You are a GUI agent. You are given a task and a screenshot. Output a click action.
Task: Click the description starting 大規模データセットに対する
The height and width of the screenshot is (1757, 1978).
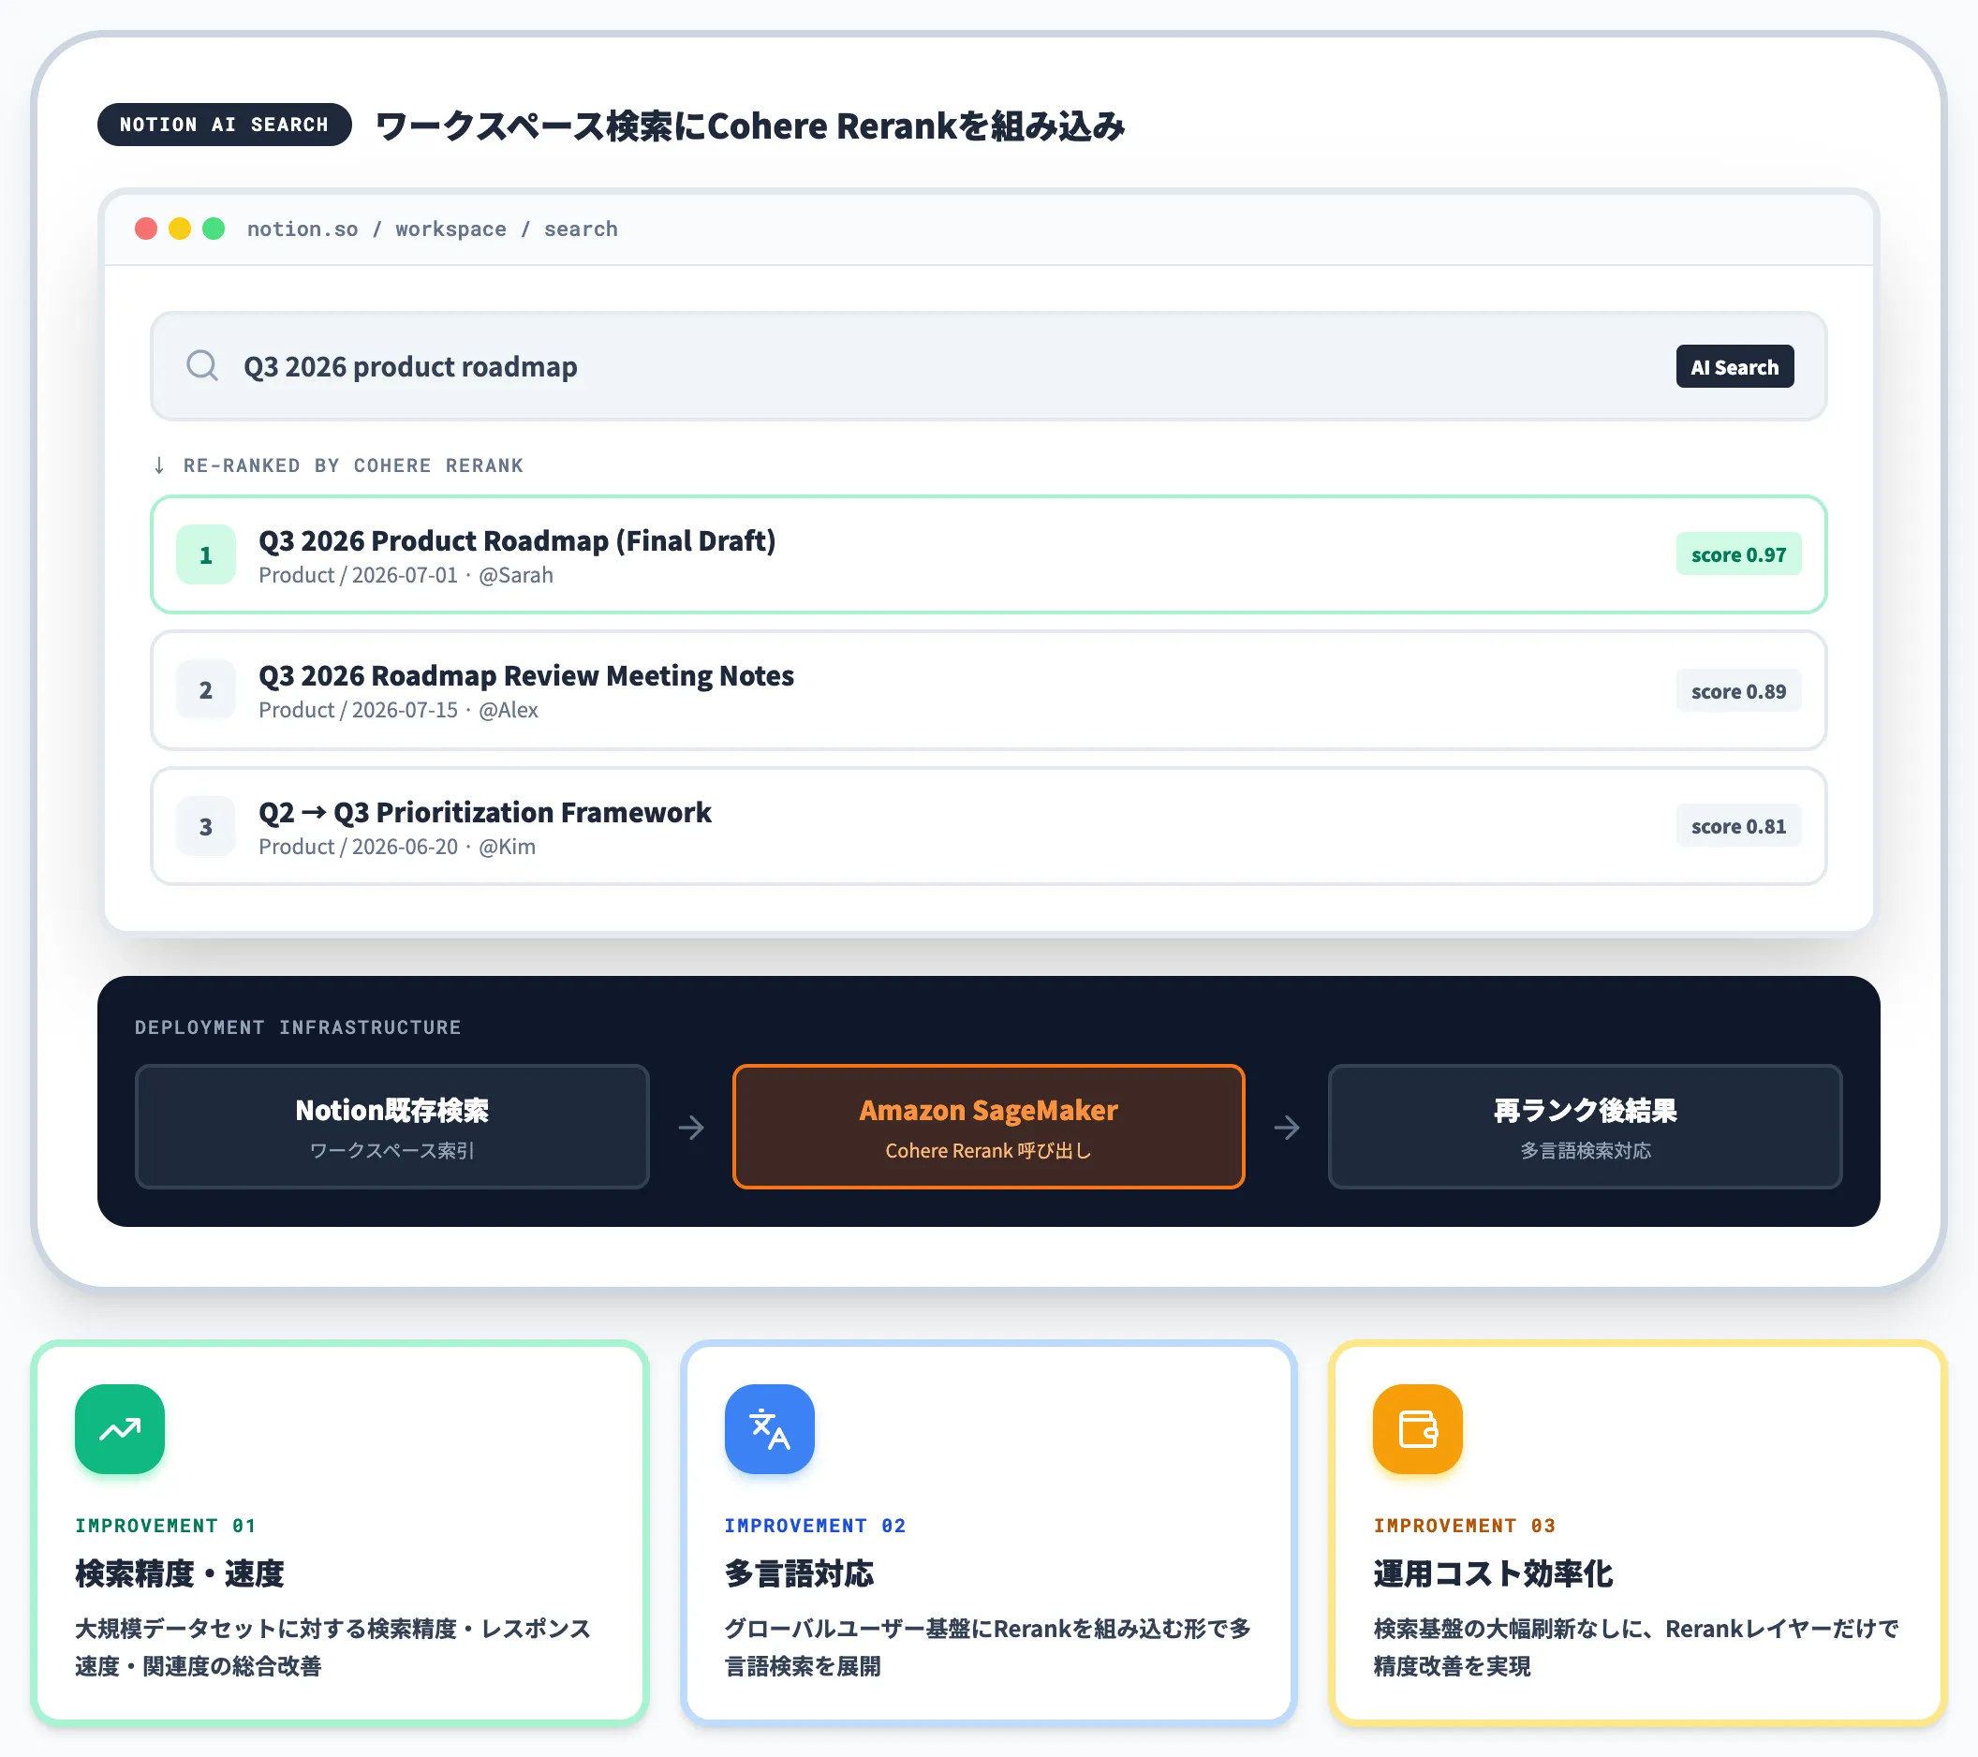coord(332,1647)
